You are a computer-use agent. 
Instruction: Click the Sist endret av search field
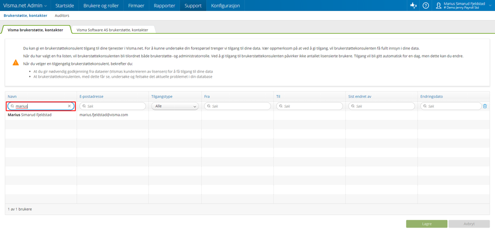pyautogui.click(x=382, y=106)
